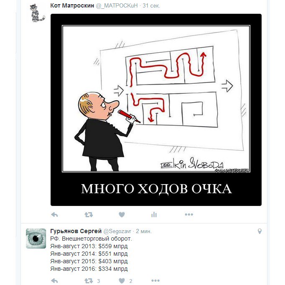Viewport: 285px width, 285px height.
Task: Open more menu on Гурьянов Сергей's tweet
Action: [155, 281]
